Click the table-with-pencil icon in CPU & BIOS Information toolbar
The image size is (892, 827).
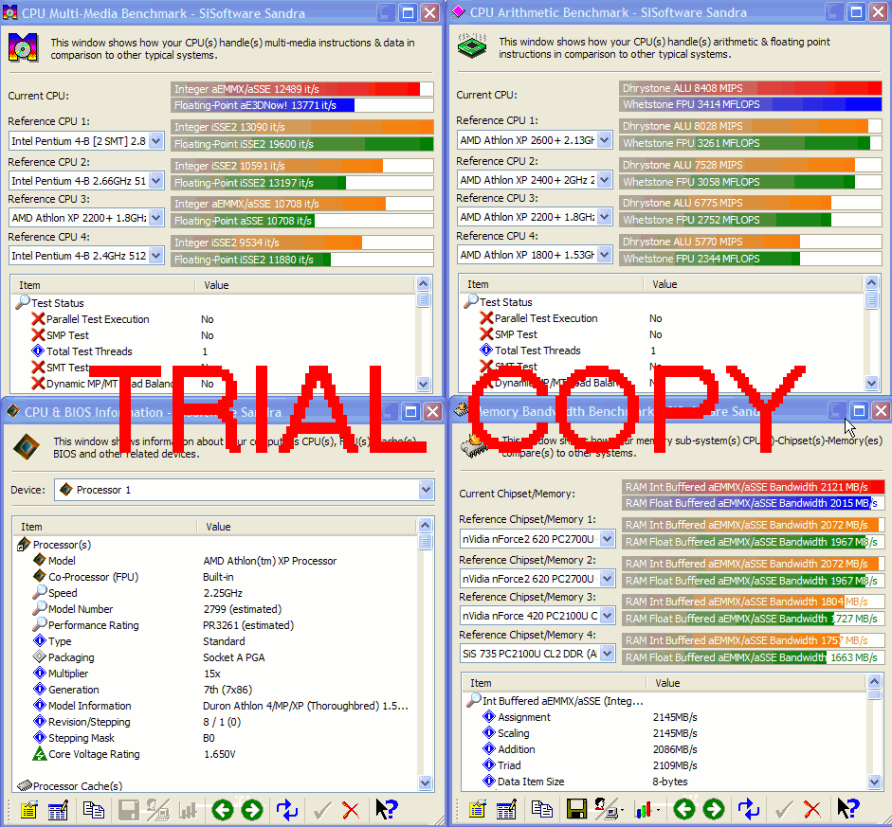click(58, 809)
